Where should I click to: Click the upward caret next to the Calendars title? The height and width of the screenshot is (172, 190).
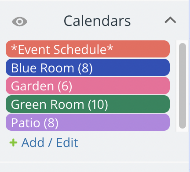(170, 20)
